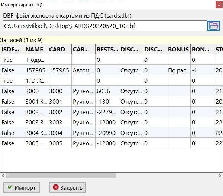Select the row named 3000

point(36,91)
